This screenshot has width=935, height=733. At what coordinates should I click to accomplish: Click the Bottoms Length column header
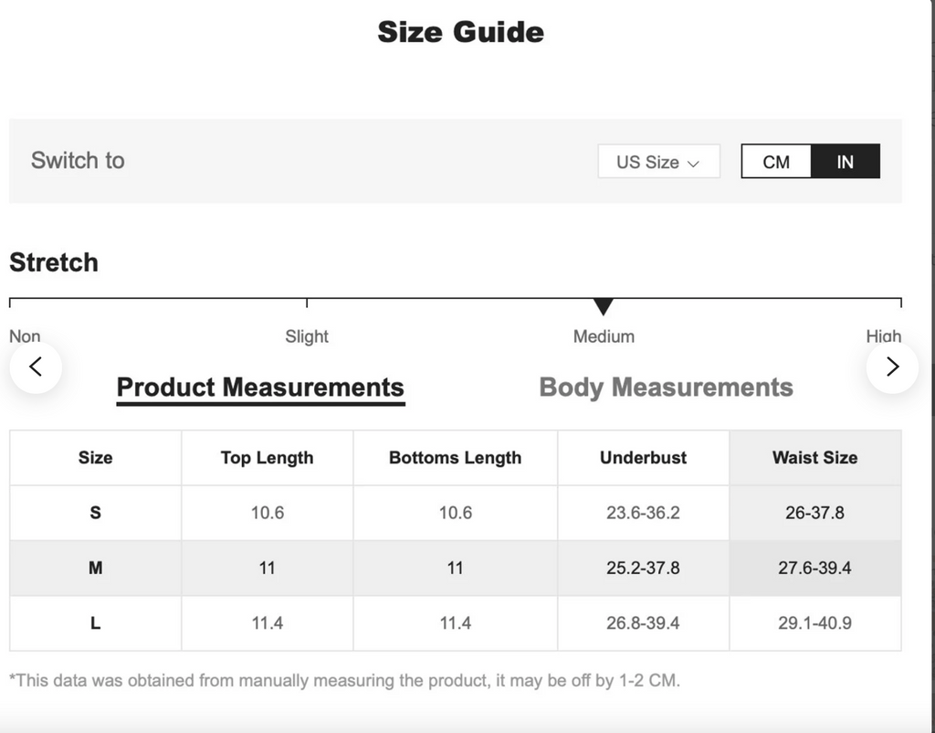click(455, 458)
